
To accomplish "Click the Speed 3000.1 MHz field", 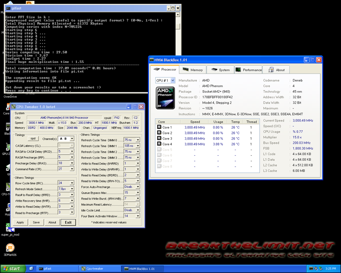I will [36, 123].
